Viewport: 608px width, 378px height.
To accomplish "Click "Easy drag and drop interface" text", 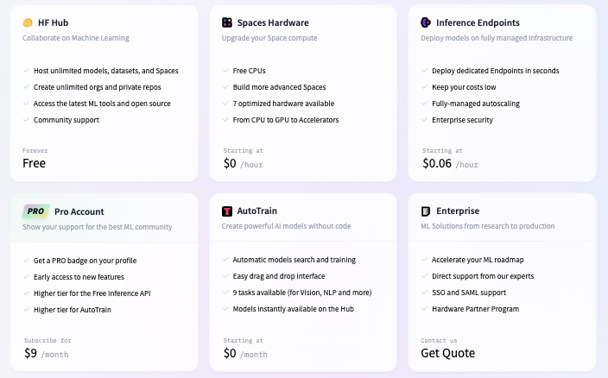I will click(279, 276).
